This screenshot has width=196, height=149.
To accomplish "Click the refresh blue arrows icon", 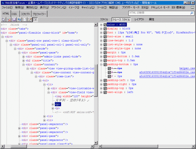I will [19, 20].
